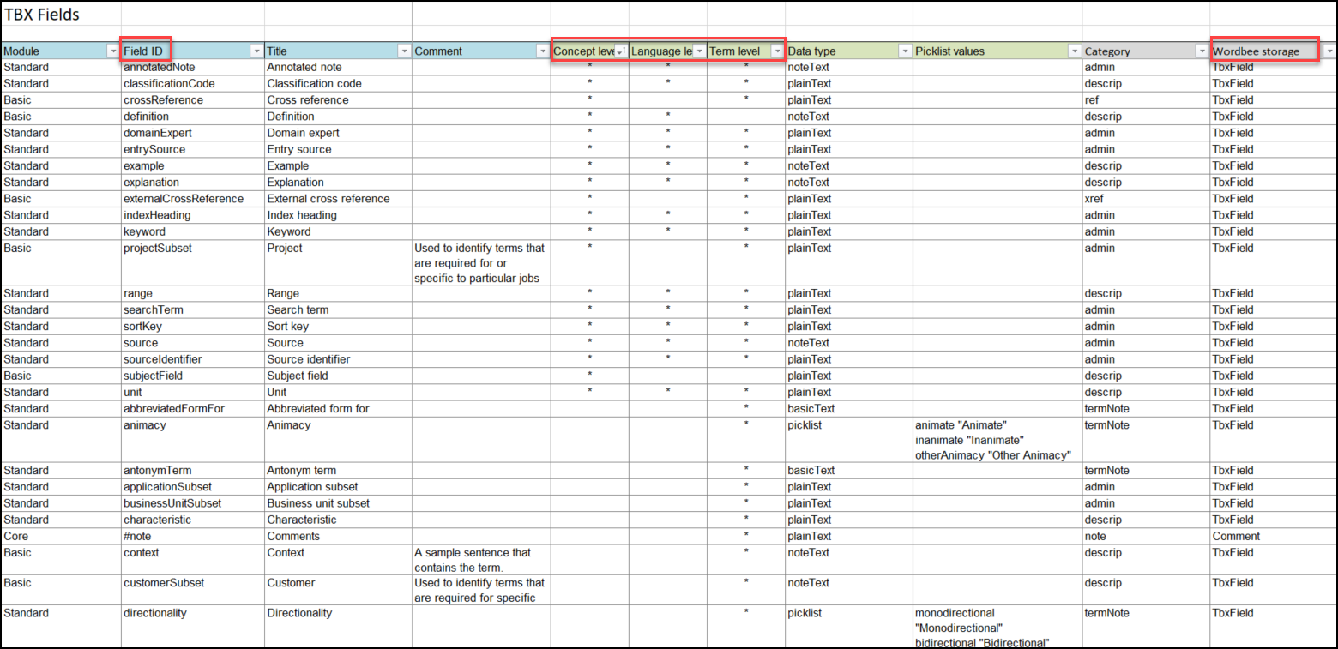
Task: Open the Term level filter arrow
Action: [x=777, y=51]
